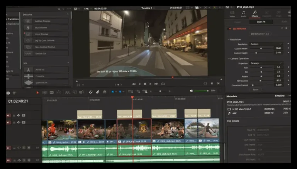Toggle lock on V2 video track
Image resolution: width=297 pixels, height=169 pixels.
point(14,115)
